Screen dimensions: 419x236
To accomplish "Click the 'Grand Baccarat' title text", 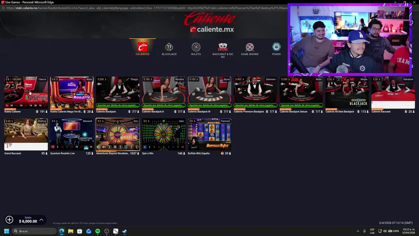I will pyautogui.click(x=12, y=153).
